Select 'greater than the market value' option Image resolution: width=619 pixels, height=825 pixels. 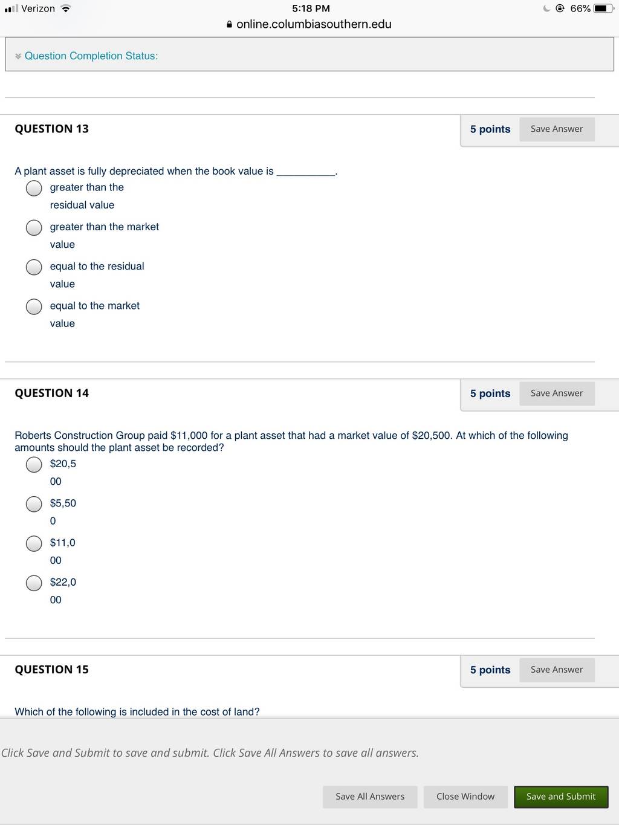pos(34,227)
